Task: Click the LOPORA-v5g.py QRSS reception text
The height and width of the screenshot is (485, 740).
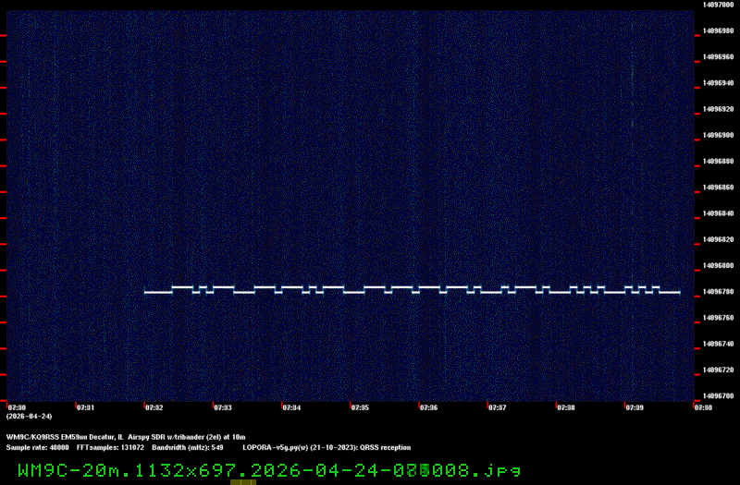Action: [327, 447]
